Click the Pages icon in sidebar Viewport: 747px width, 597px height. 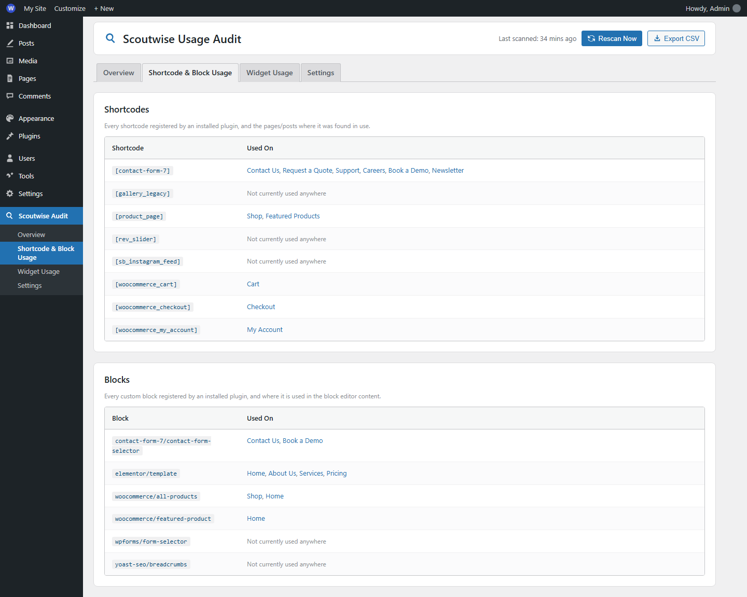[x=10, y=78]
